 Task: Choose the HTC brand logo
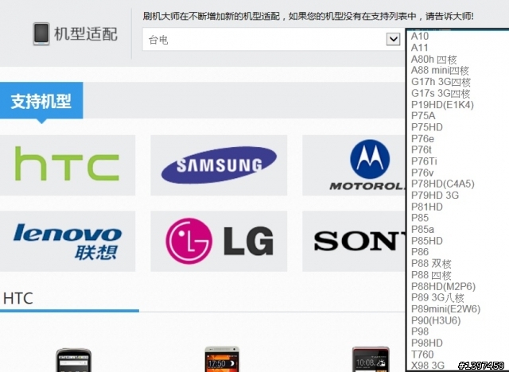coord(67,165)
